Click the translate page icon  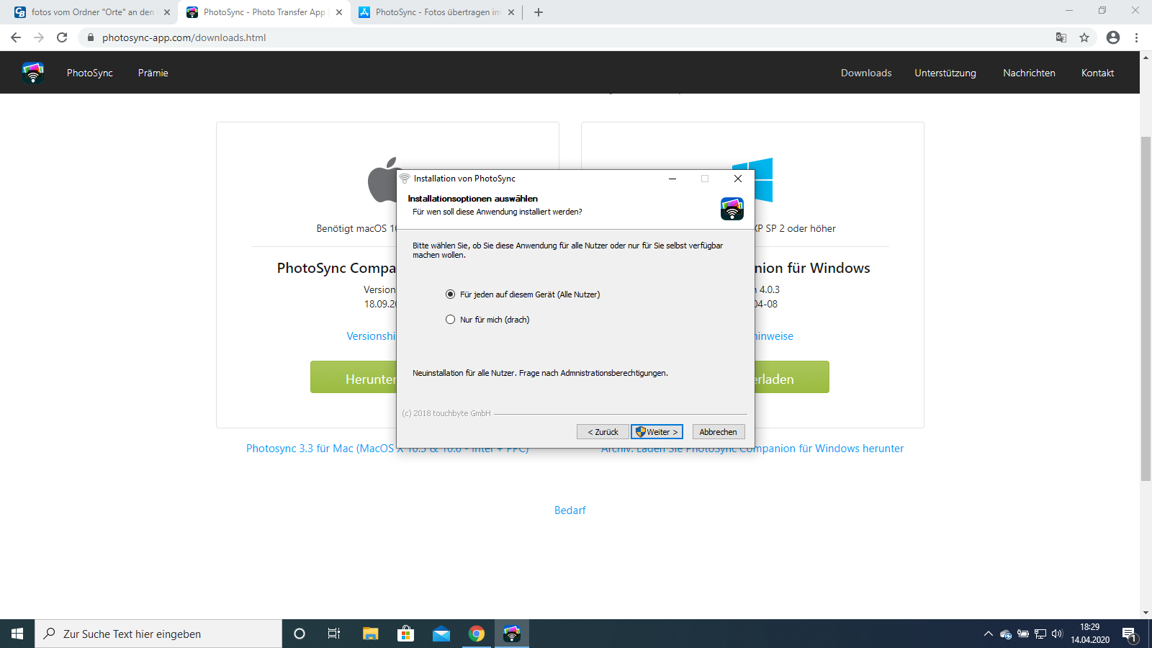(1061, 37)
